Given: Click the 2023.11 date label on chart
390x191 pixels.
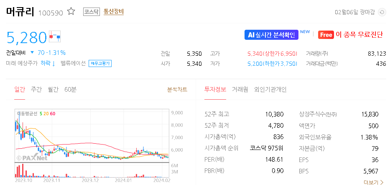Looking at the screenshot, I should 52,180.
